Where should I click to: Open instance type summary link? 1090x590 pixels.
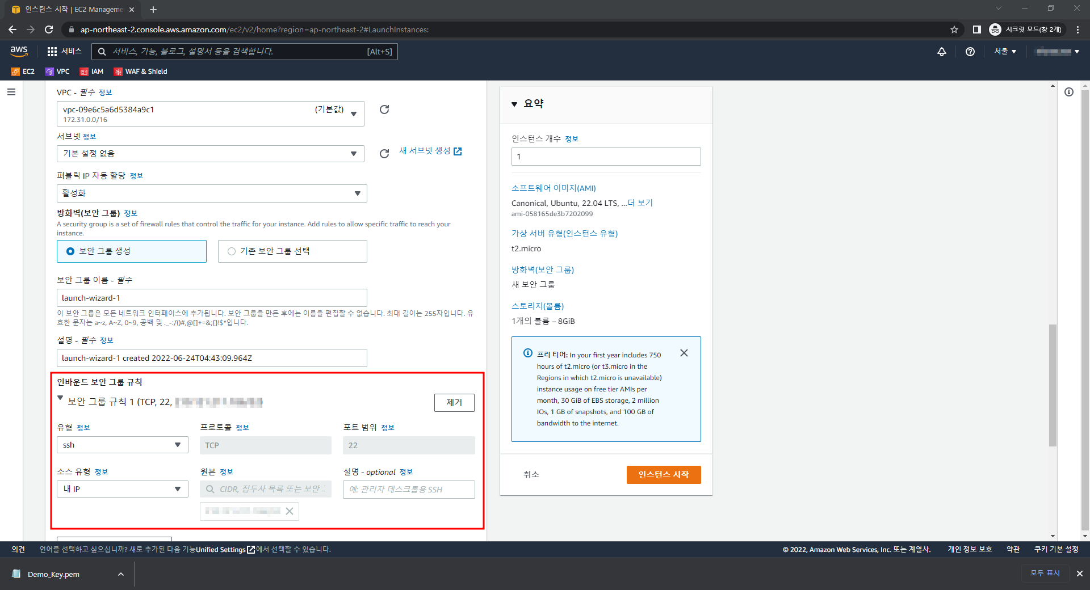[564, 234]
